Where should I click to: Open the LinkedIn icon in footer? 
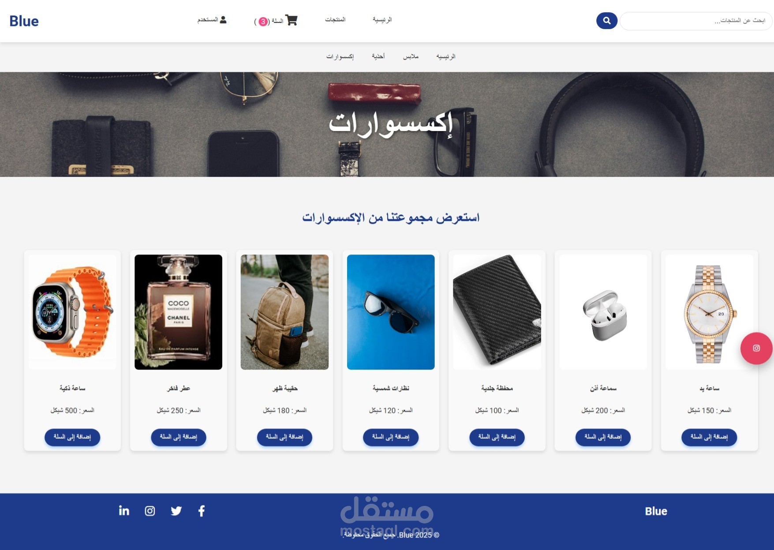click(124, 511)
